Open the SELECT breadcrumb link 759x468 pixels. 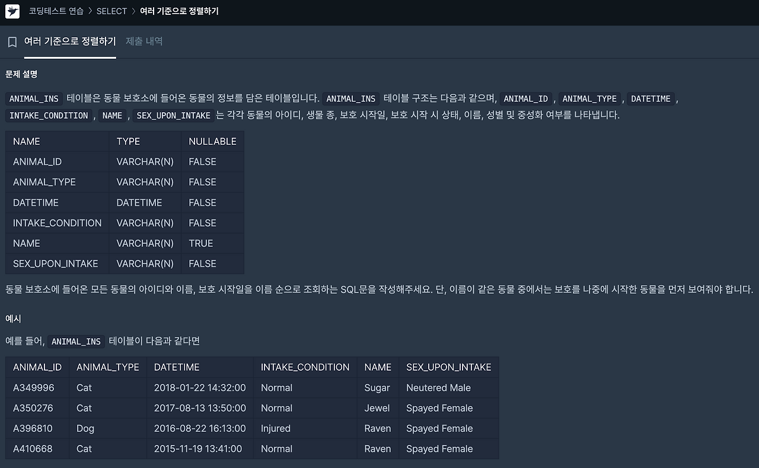[x=112, y=11]
